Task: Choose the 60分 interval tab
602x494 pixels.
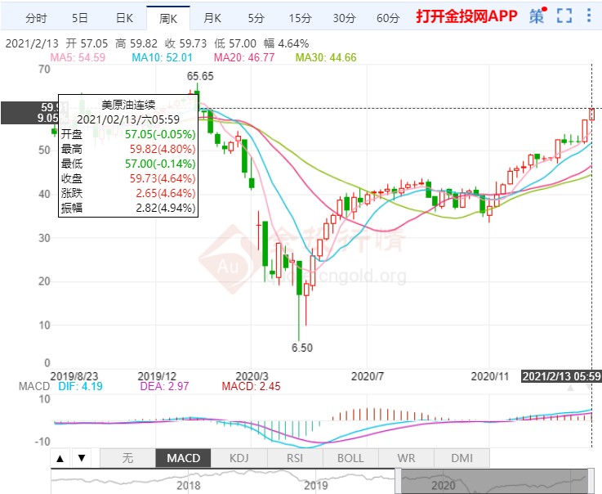Action: pyautogui.click(x=388, y=18)
